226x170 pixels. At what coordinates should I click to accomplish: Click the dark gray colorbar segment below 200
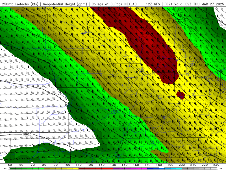[185, 169]
